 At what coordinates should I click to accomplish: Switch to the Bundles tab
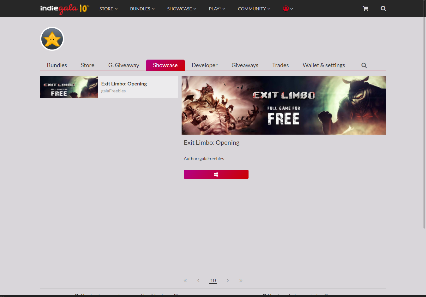57,65
